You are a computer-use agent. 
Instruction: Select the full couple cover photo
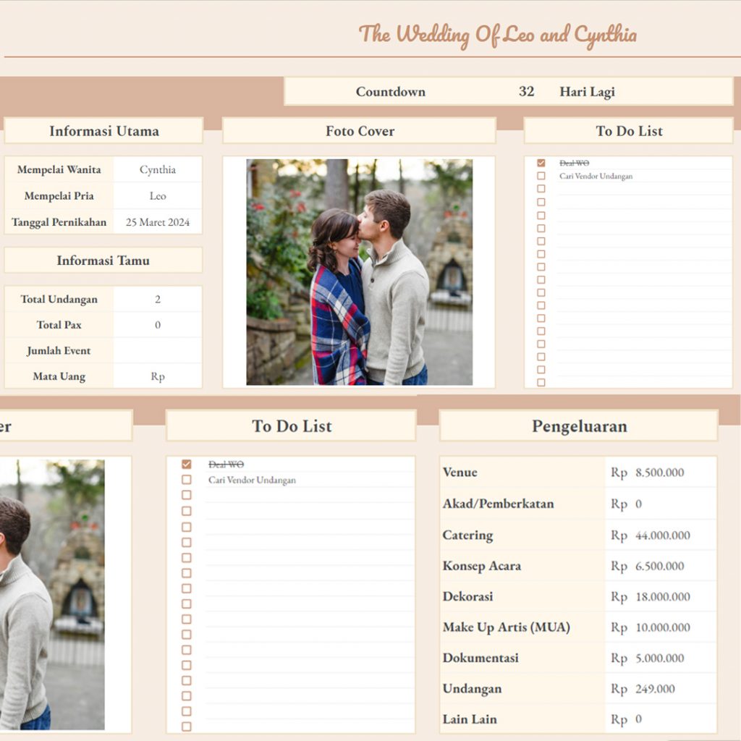359,272
